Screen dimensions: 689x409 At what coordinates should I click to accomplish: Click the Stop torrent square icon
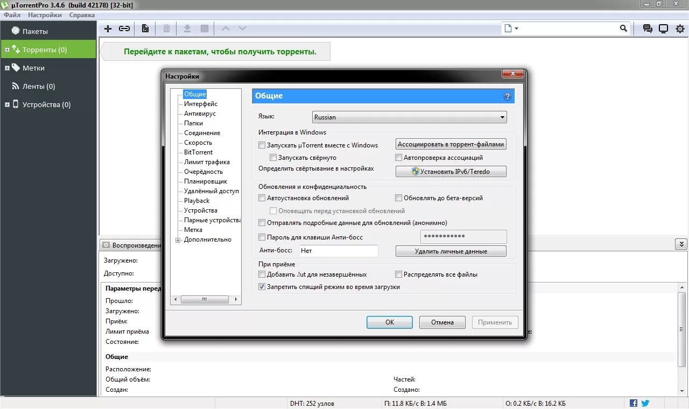click(205, 29)
